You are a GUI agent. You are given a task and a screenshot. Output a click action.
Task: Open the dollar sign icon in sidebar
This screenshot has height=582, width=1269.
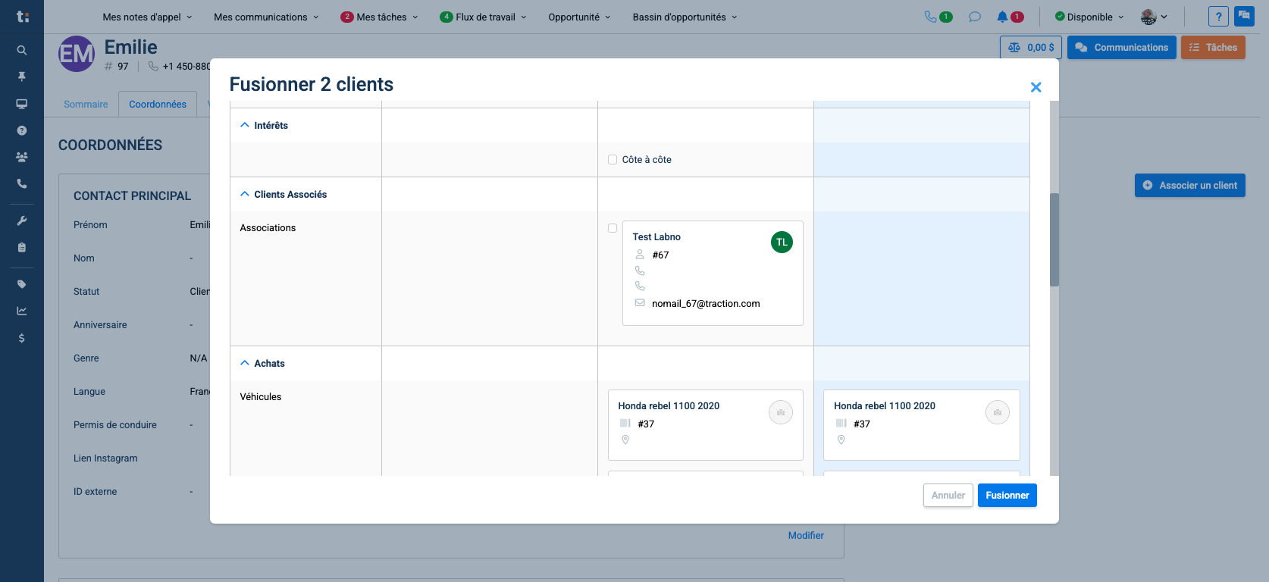(22, 338)
